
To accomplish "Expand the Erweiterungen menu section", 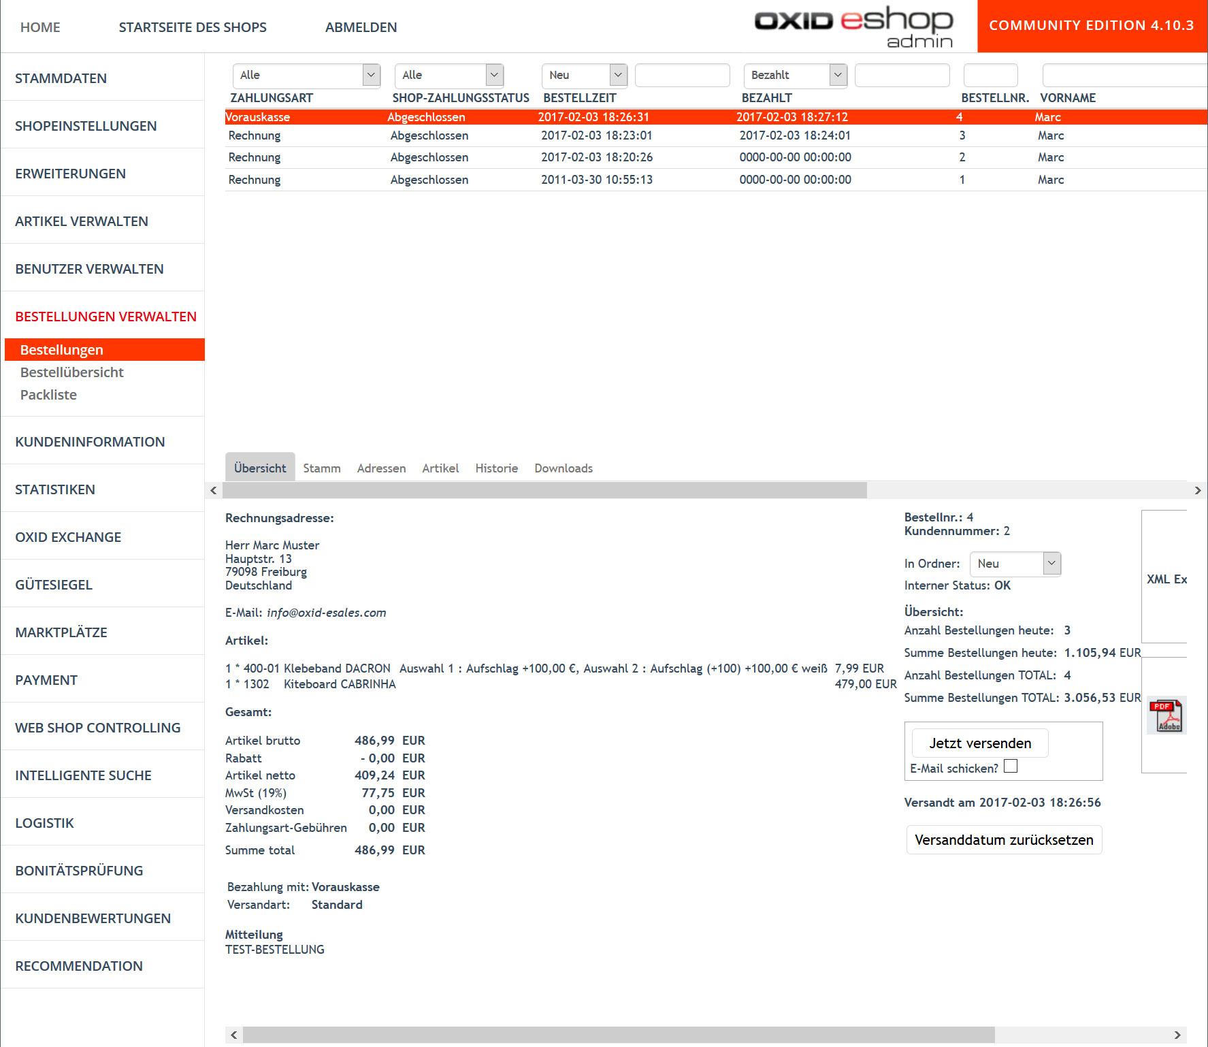I will (x=70, y=174).
